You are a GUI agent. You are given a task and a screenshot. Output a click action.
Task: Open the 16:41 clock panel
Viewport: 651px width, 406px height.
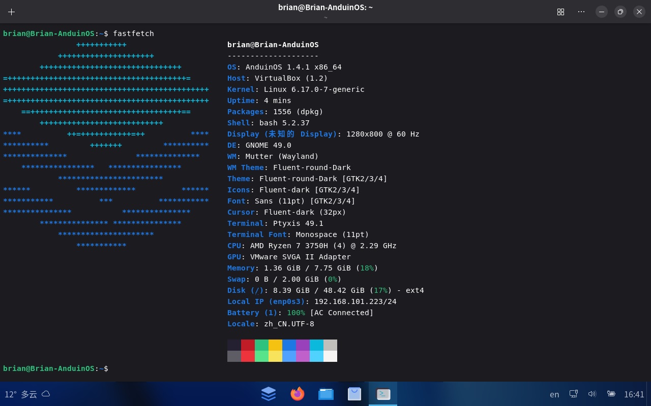point(634,394)
